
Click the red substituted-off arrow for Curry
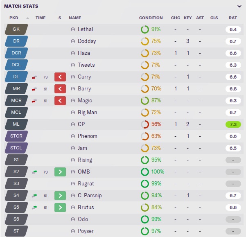pos(60,77)
